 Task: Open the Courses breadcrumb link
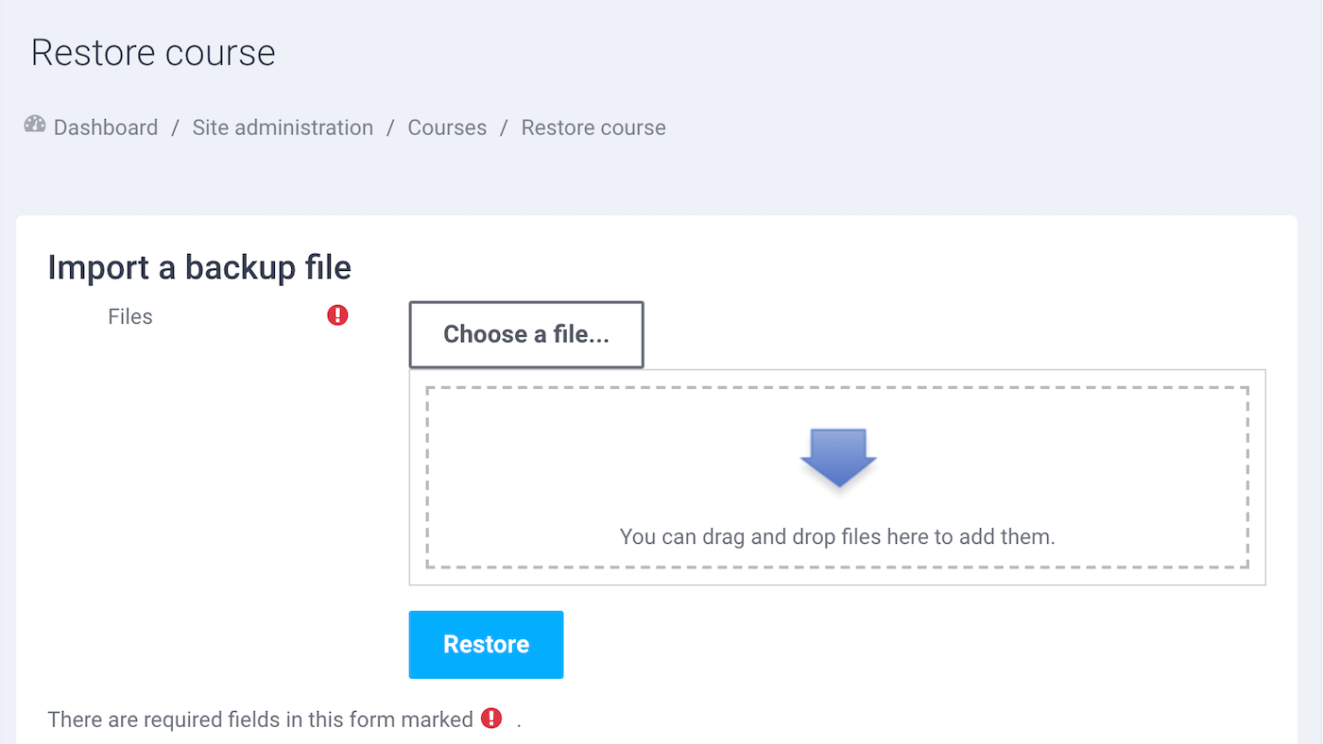(447, 127)
